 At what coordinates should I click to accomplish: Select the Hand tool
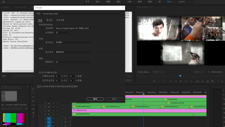point(33,113)
